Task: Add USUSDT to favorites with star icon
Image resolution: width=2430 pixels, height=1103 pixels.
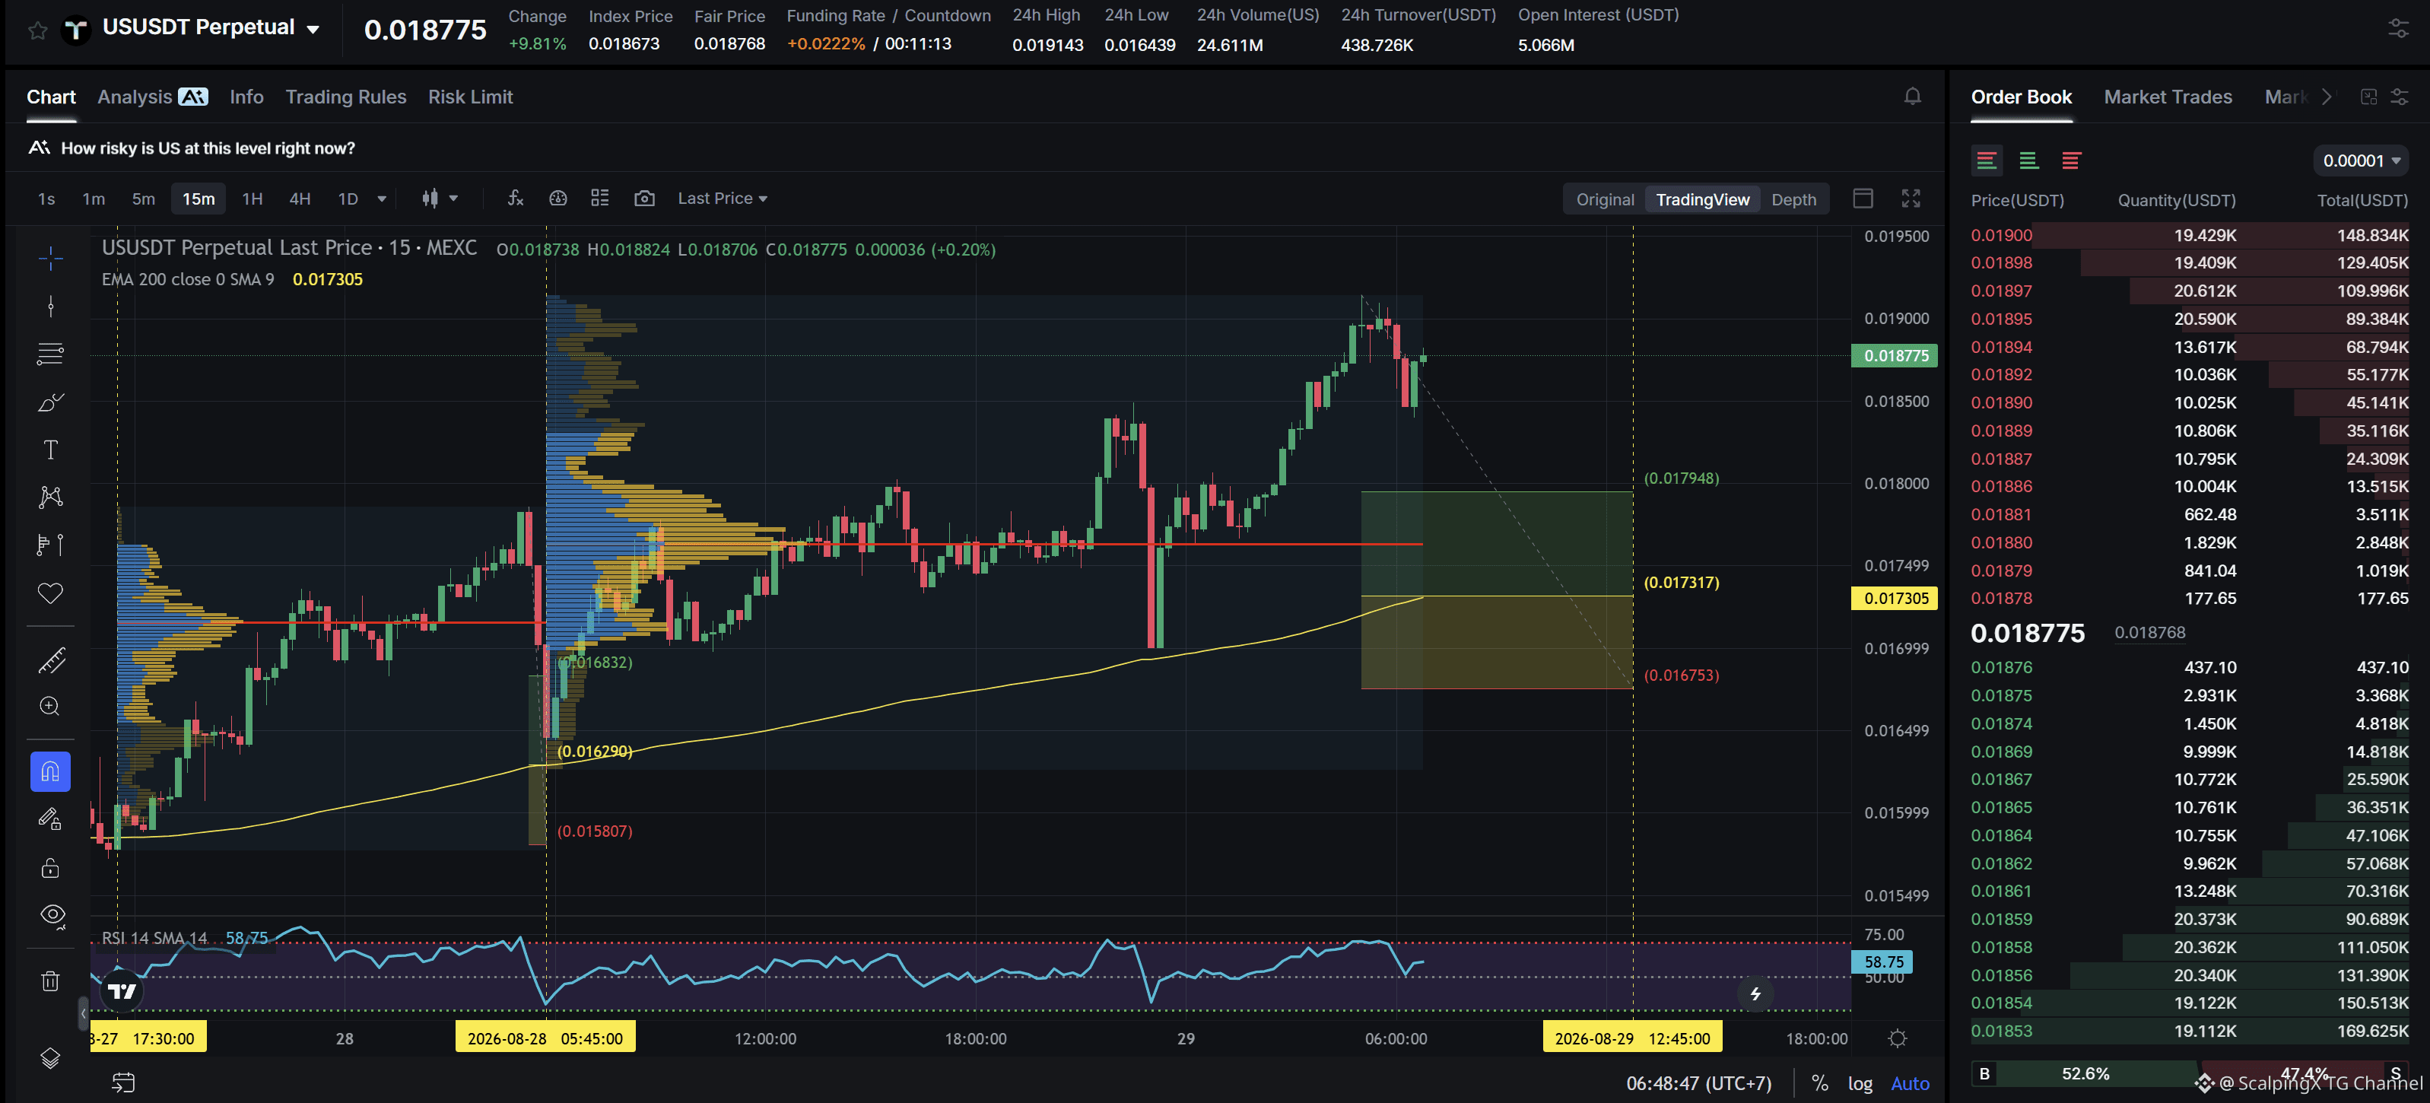Action: click(38, 30)
